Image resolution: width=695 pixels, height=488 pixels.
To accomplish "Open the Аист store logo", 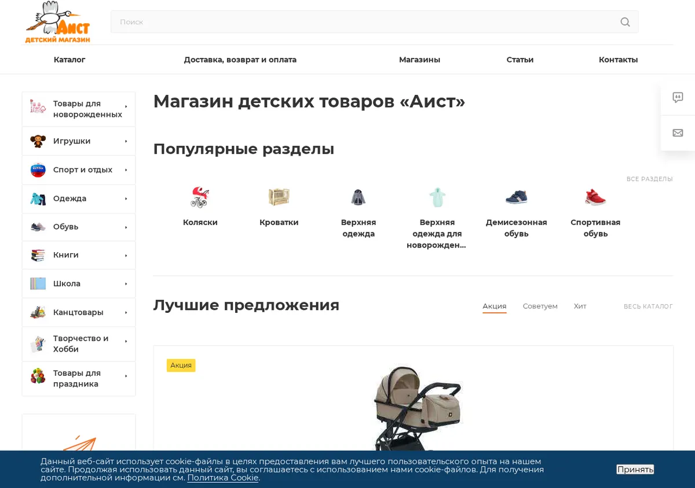I will [x=57, y=22].
